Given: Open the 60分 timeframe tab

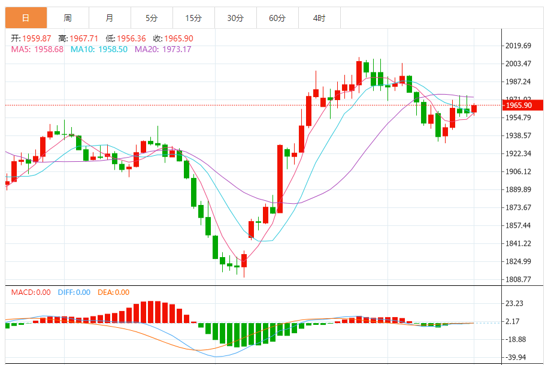Looking at the screenshot, I should pos(277,18).
